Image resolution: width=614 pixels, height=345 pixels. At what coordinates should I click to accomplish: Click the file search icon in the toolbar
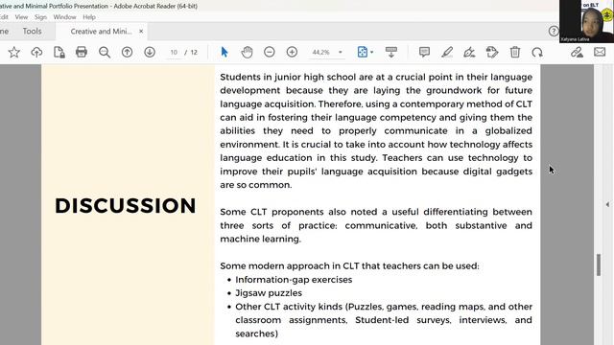coord(59,52)
